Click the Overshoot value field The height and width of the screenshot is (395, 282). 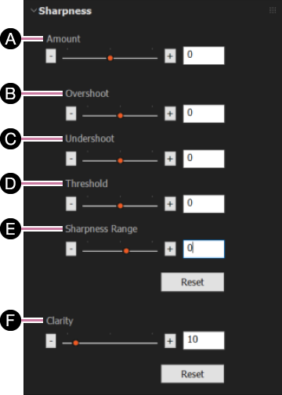(x=204, y=113)
